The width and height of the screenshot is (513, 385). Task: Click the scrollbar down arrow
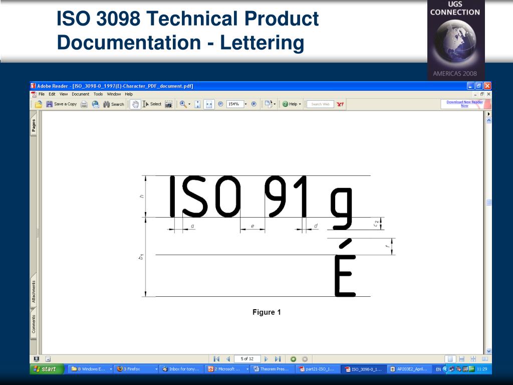pos(489,351)
